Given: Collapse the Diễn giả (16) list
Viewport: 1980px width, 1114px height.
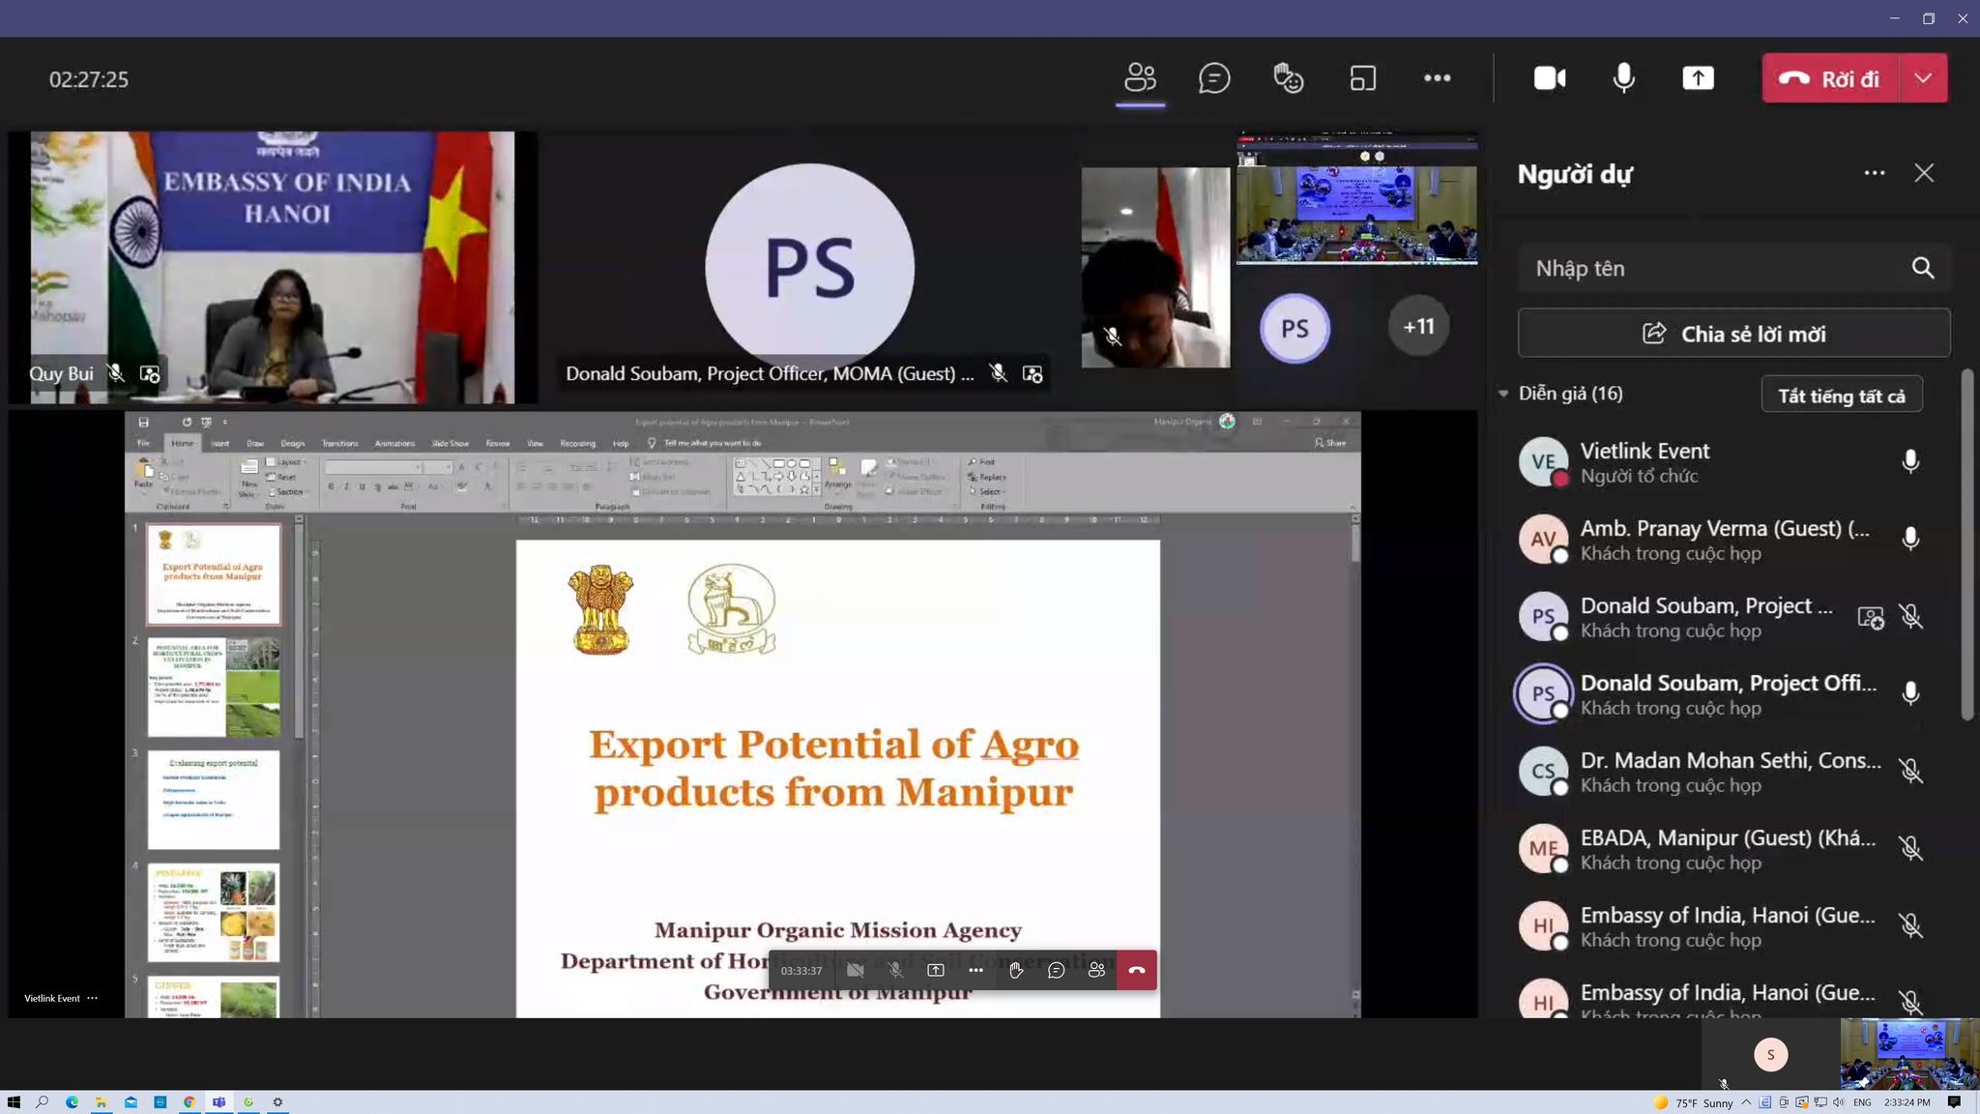Looking at the screenshot, I should tap(1503, 394).
